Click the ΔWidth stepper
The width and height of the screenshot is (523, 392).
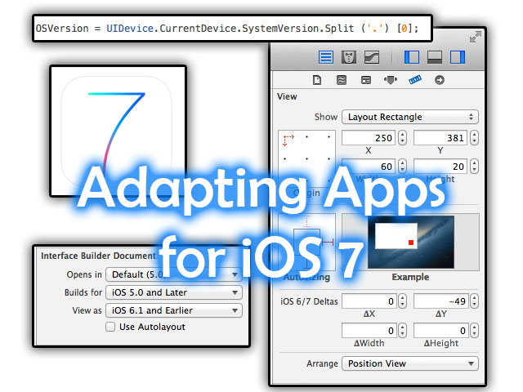403,330
